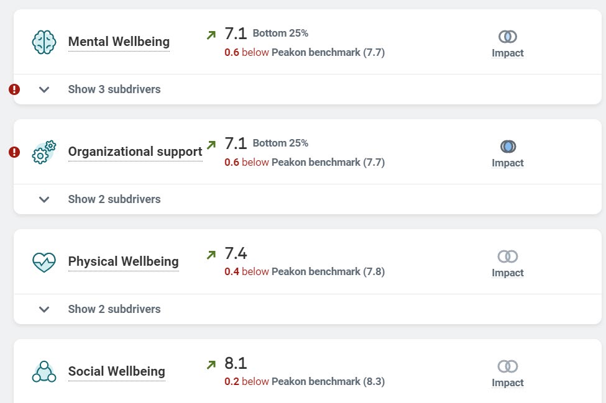This screenshot has width=606, height=403.
Task: Click the Social Wellbeing network icon
Action: tap(44, 371)
